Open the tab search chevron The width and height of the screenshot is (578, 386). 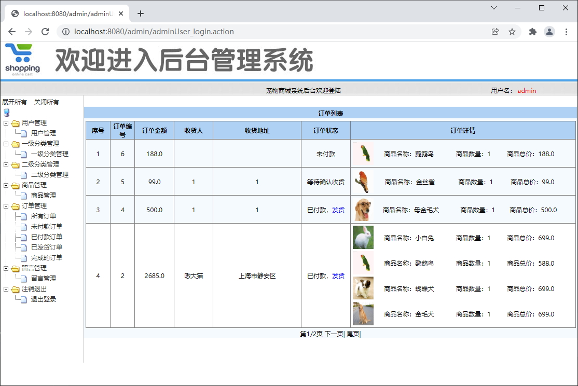(494, 8)
